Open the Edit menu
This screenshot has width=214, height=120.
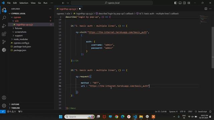(x=15, y=3)
